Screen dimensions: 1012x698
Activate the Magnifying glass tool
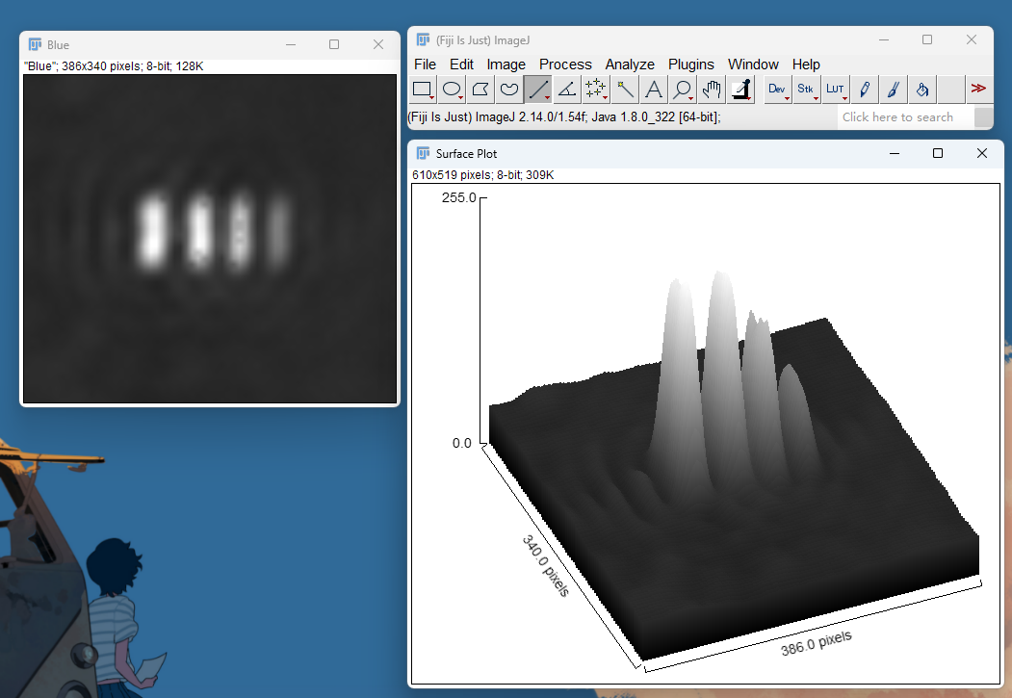point(683,89)
